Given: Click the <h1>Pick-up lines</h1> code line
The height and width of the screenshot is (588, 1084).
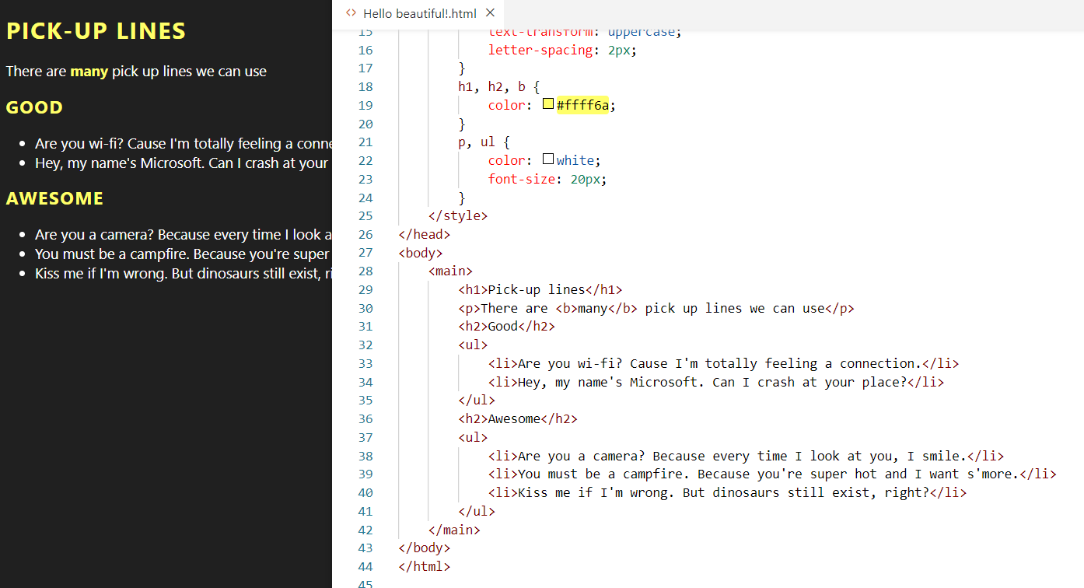Looking at the screenshot, I should coord(540,290).
